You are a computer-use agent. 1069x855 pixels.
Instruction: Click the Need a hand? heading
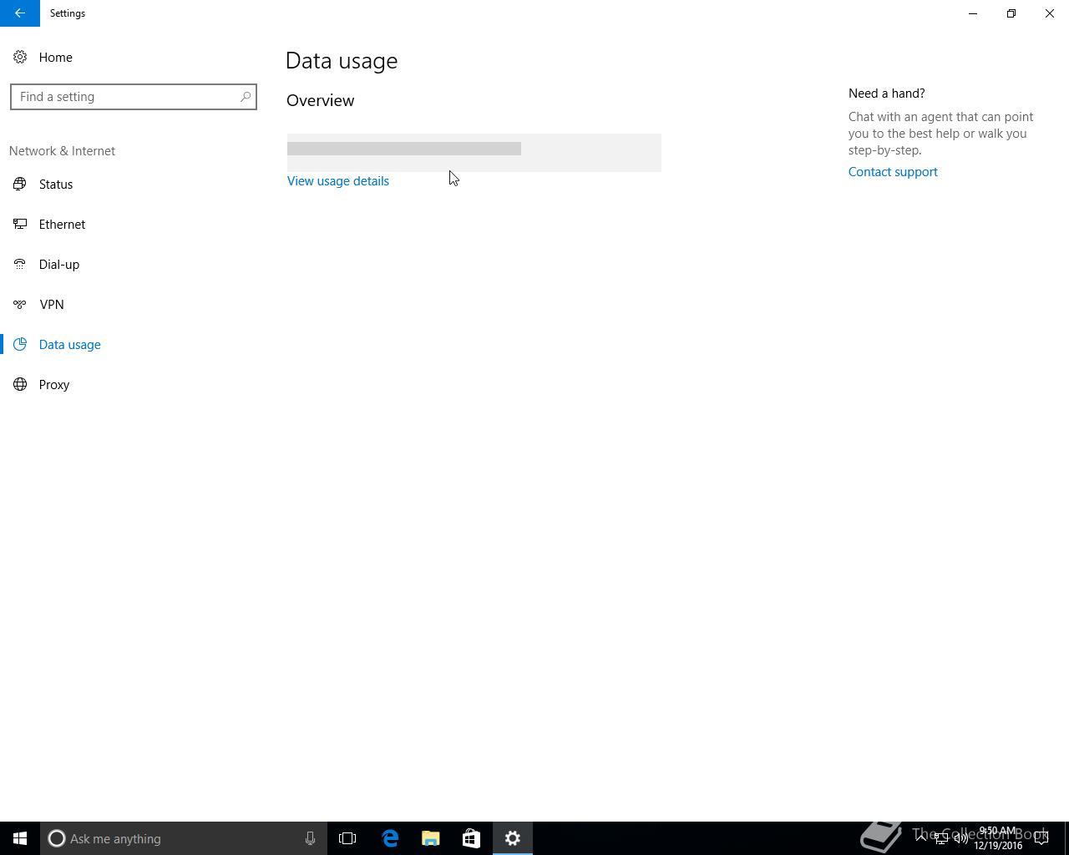click(x=887, y=94)
